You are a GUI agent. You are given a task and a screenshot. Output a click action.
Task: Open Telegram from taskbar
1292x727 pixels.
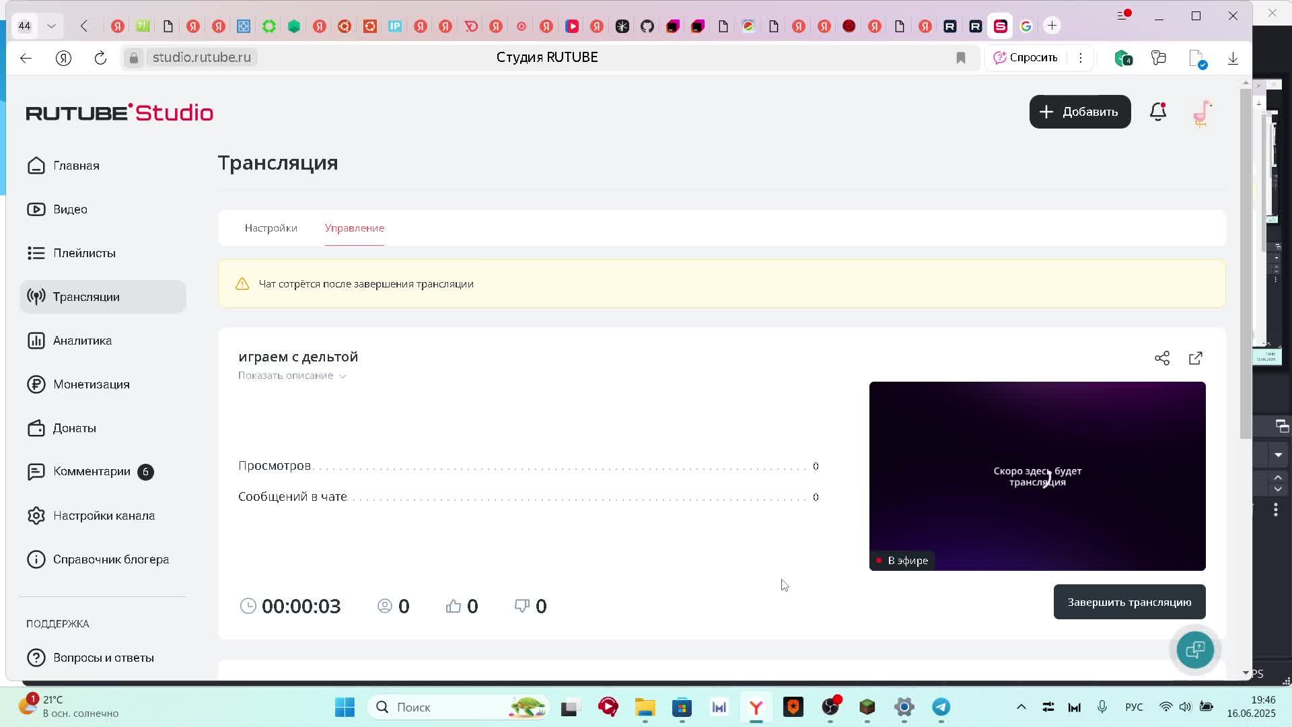pos(941,707)
